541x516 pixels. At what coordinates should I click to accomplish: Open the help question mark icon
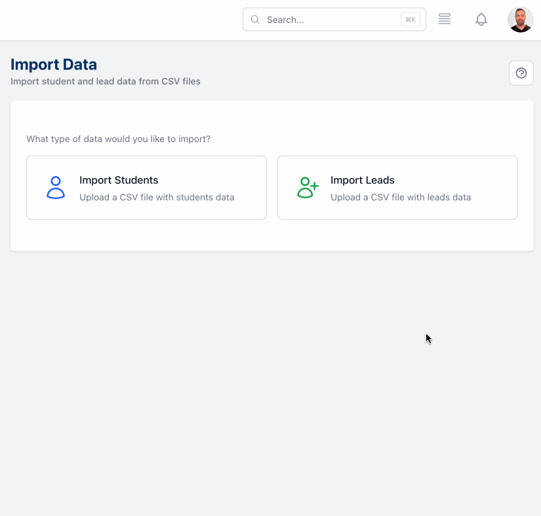point(521,73)
